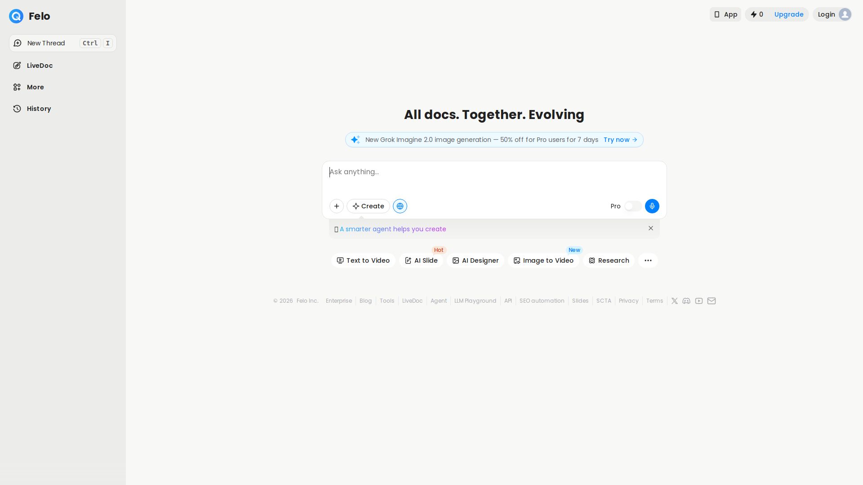Click the lightning credits counter
The height and width of the screenshot is (485, 863).
[x=757, y=14]
